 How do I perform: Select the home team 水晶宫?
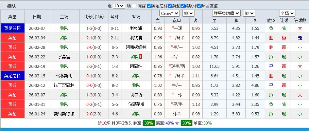(64, 57)
